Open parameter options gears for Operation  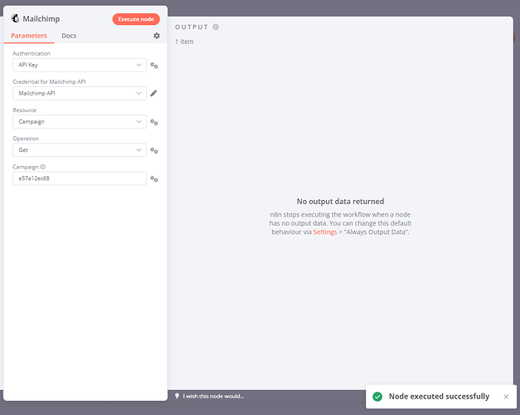[x=154, y=150]
